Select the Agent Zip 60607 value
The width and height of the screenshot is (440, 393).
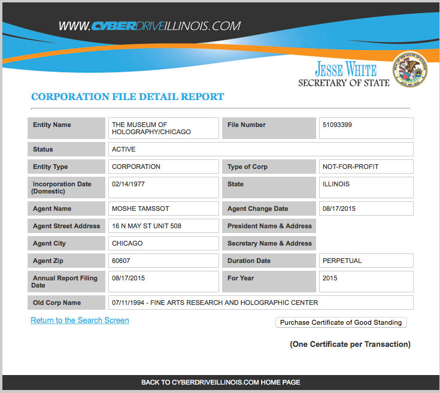163,261
